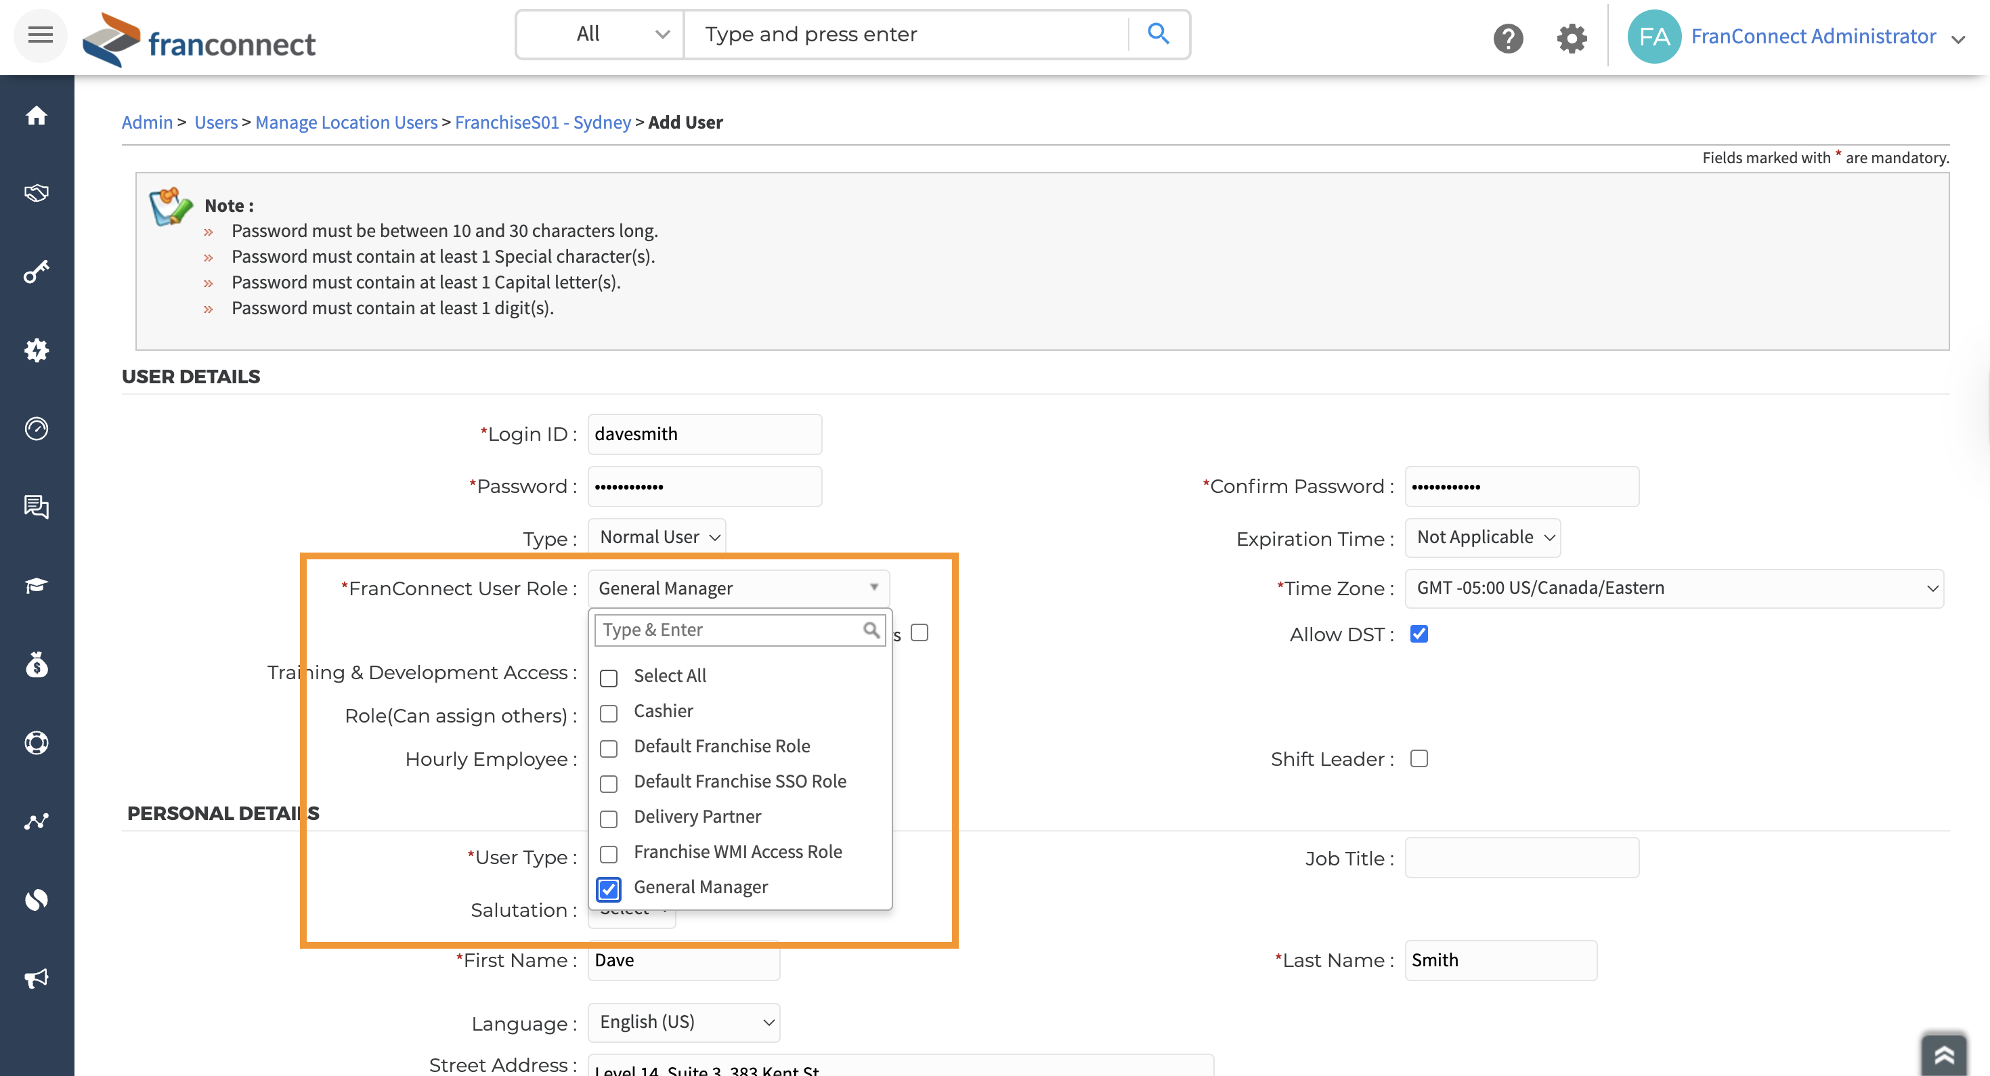Click the search magnifier button
Viewport: 1990px width, 1076px height.
coord(1158,34)
